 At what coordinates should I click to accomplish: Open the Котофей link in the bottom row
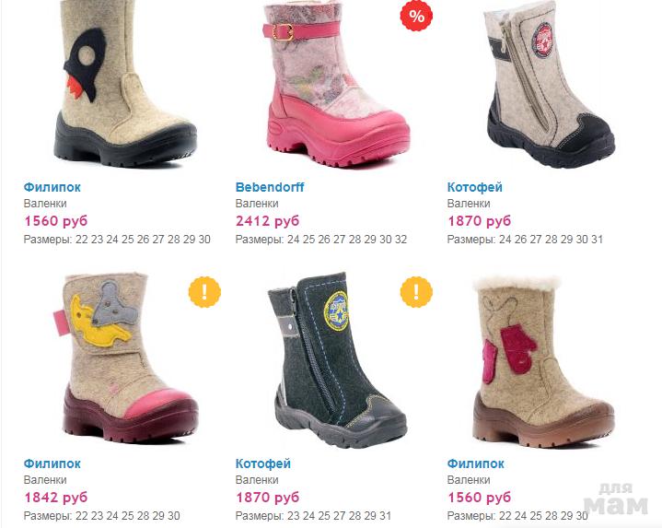[x=263, y=463]
